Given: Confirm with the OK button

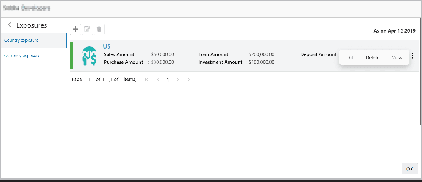Looking at the screenshot, I should tap(409, 169).
